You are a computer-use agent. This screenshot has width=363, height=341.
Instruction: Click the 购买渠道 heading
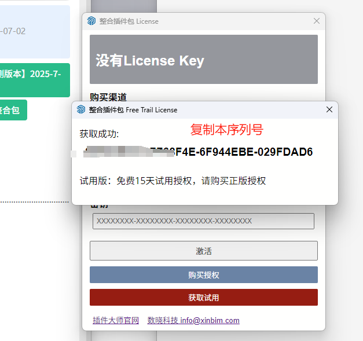click(108, 97)
